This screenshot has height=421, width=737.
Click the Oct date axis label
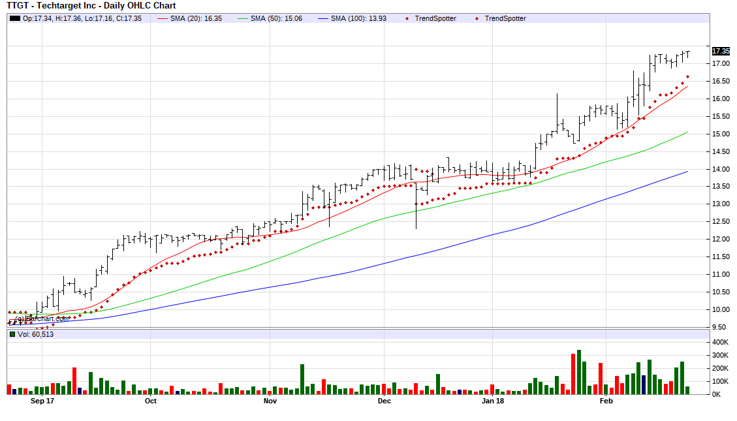150,401
